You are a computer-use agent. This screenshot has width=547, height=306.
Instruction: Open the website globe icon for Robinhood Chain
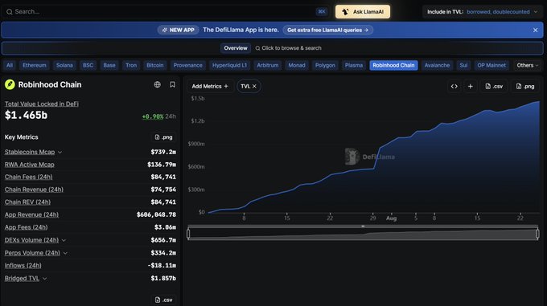tap(158, 84)
